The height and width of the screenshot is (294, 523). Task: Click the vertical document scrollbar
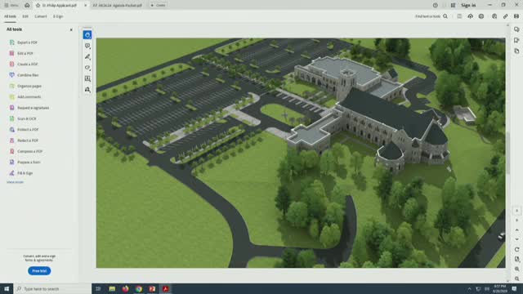click(507, 153)
